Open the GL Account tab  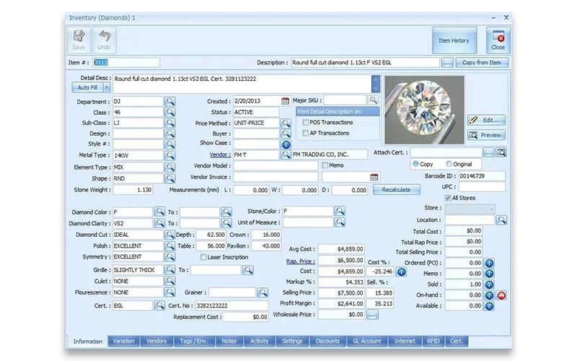[x=367, y=341]
